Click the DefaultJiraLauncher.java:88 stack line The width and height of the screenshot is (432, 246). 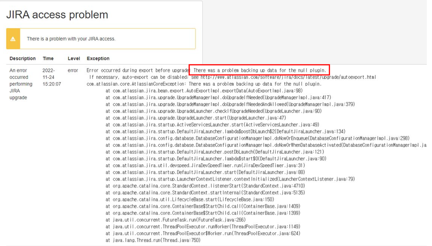pyautogui.click(x=205, y=172)
